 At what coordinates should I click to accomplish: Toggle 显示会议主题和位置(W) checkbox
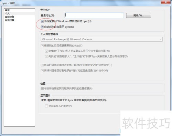click(x=46, y=51)
